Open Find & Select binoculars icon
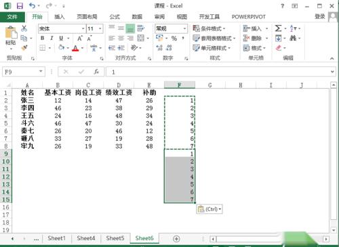Viewport: 339px width, 247px height. pyautogui.click(x=293, y=38)
